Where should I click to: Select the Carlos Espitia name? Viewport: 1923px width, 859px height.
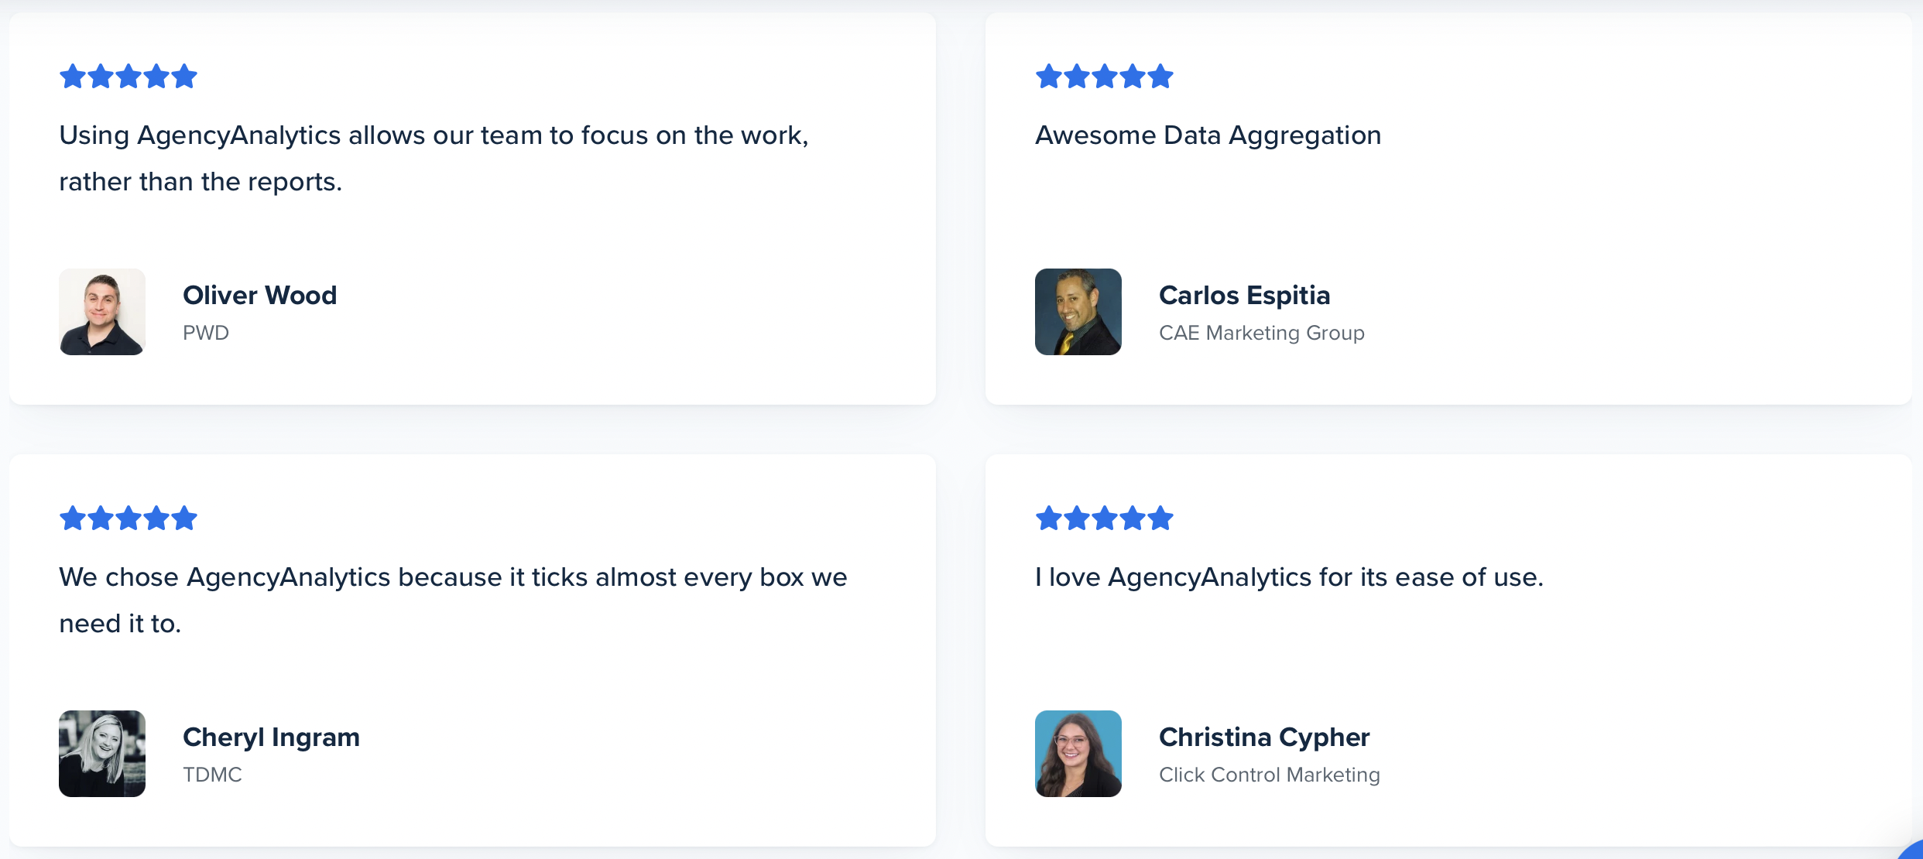(x=1245, y=295)
